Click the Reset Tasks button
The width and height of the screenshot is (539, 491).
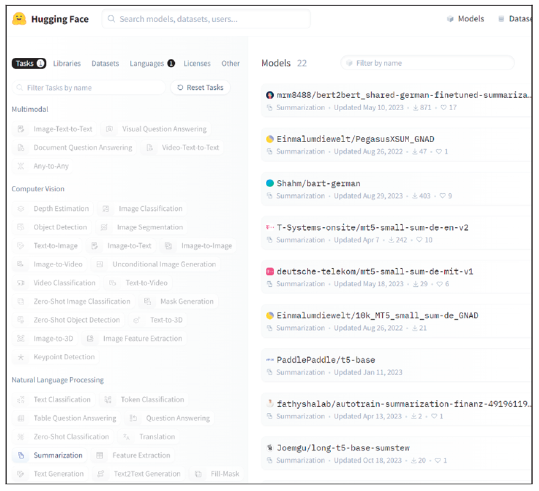point(201,87)
